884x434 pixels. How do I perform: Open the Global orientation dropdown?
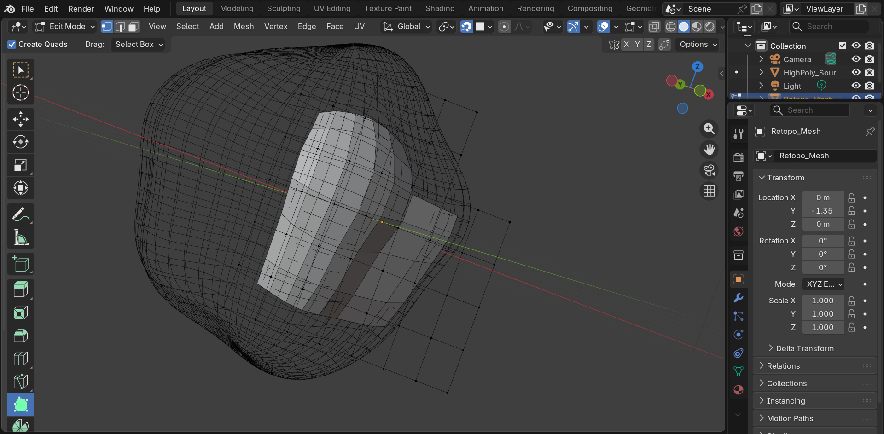click(x=407, y=27)
